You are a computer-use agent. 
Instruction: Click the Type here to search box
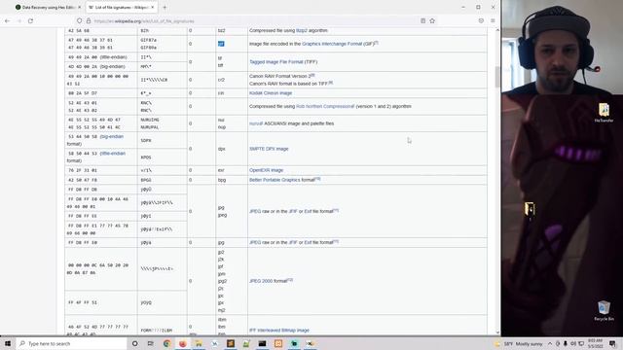pos(71,343)
